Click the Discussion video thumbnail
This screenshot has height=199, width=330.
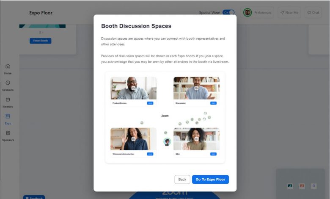pyautogui.click(x=196, y=88)
